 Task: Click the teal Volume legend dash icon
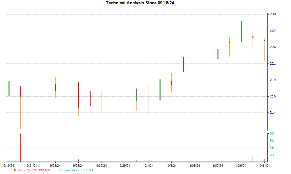56,170
